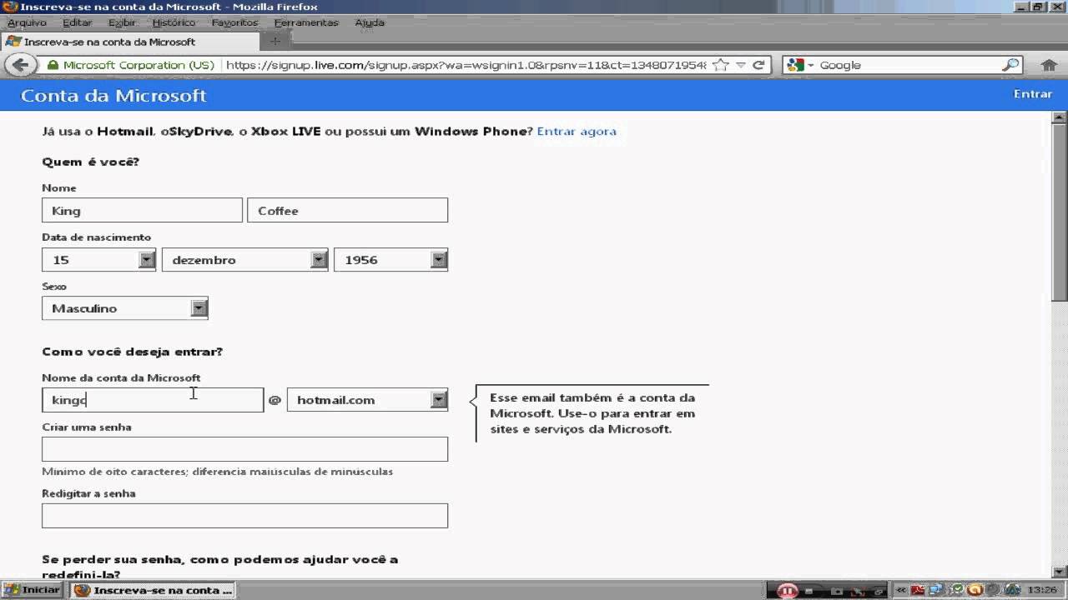The image size is (1068, 600).
Task: Reload the page with the refresh icon
Action: point(758,65)
